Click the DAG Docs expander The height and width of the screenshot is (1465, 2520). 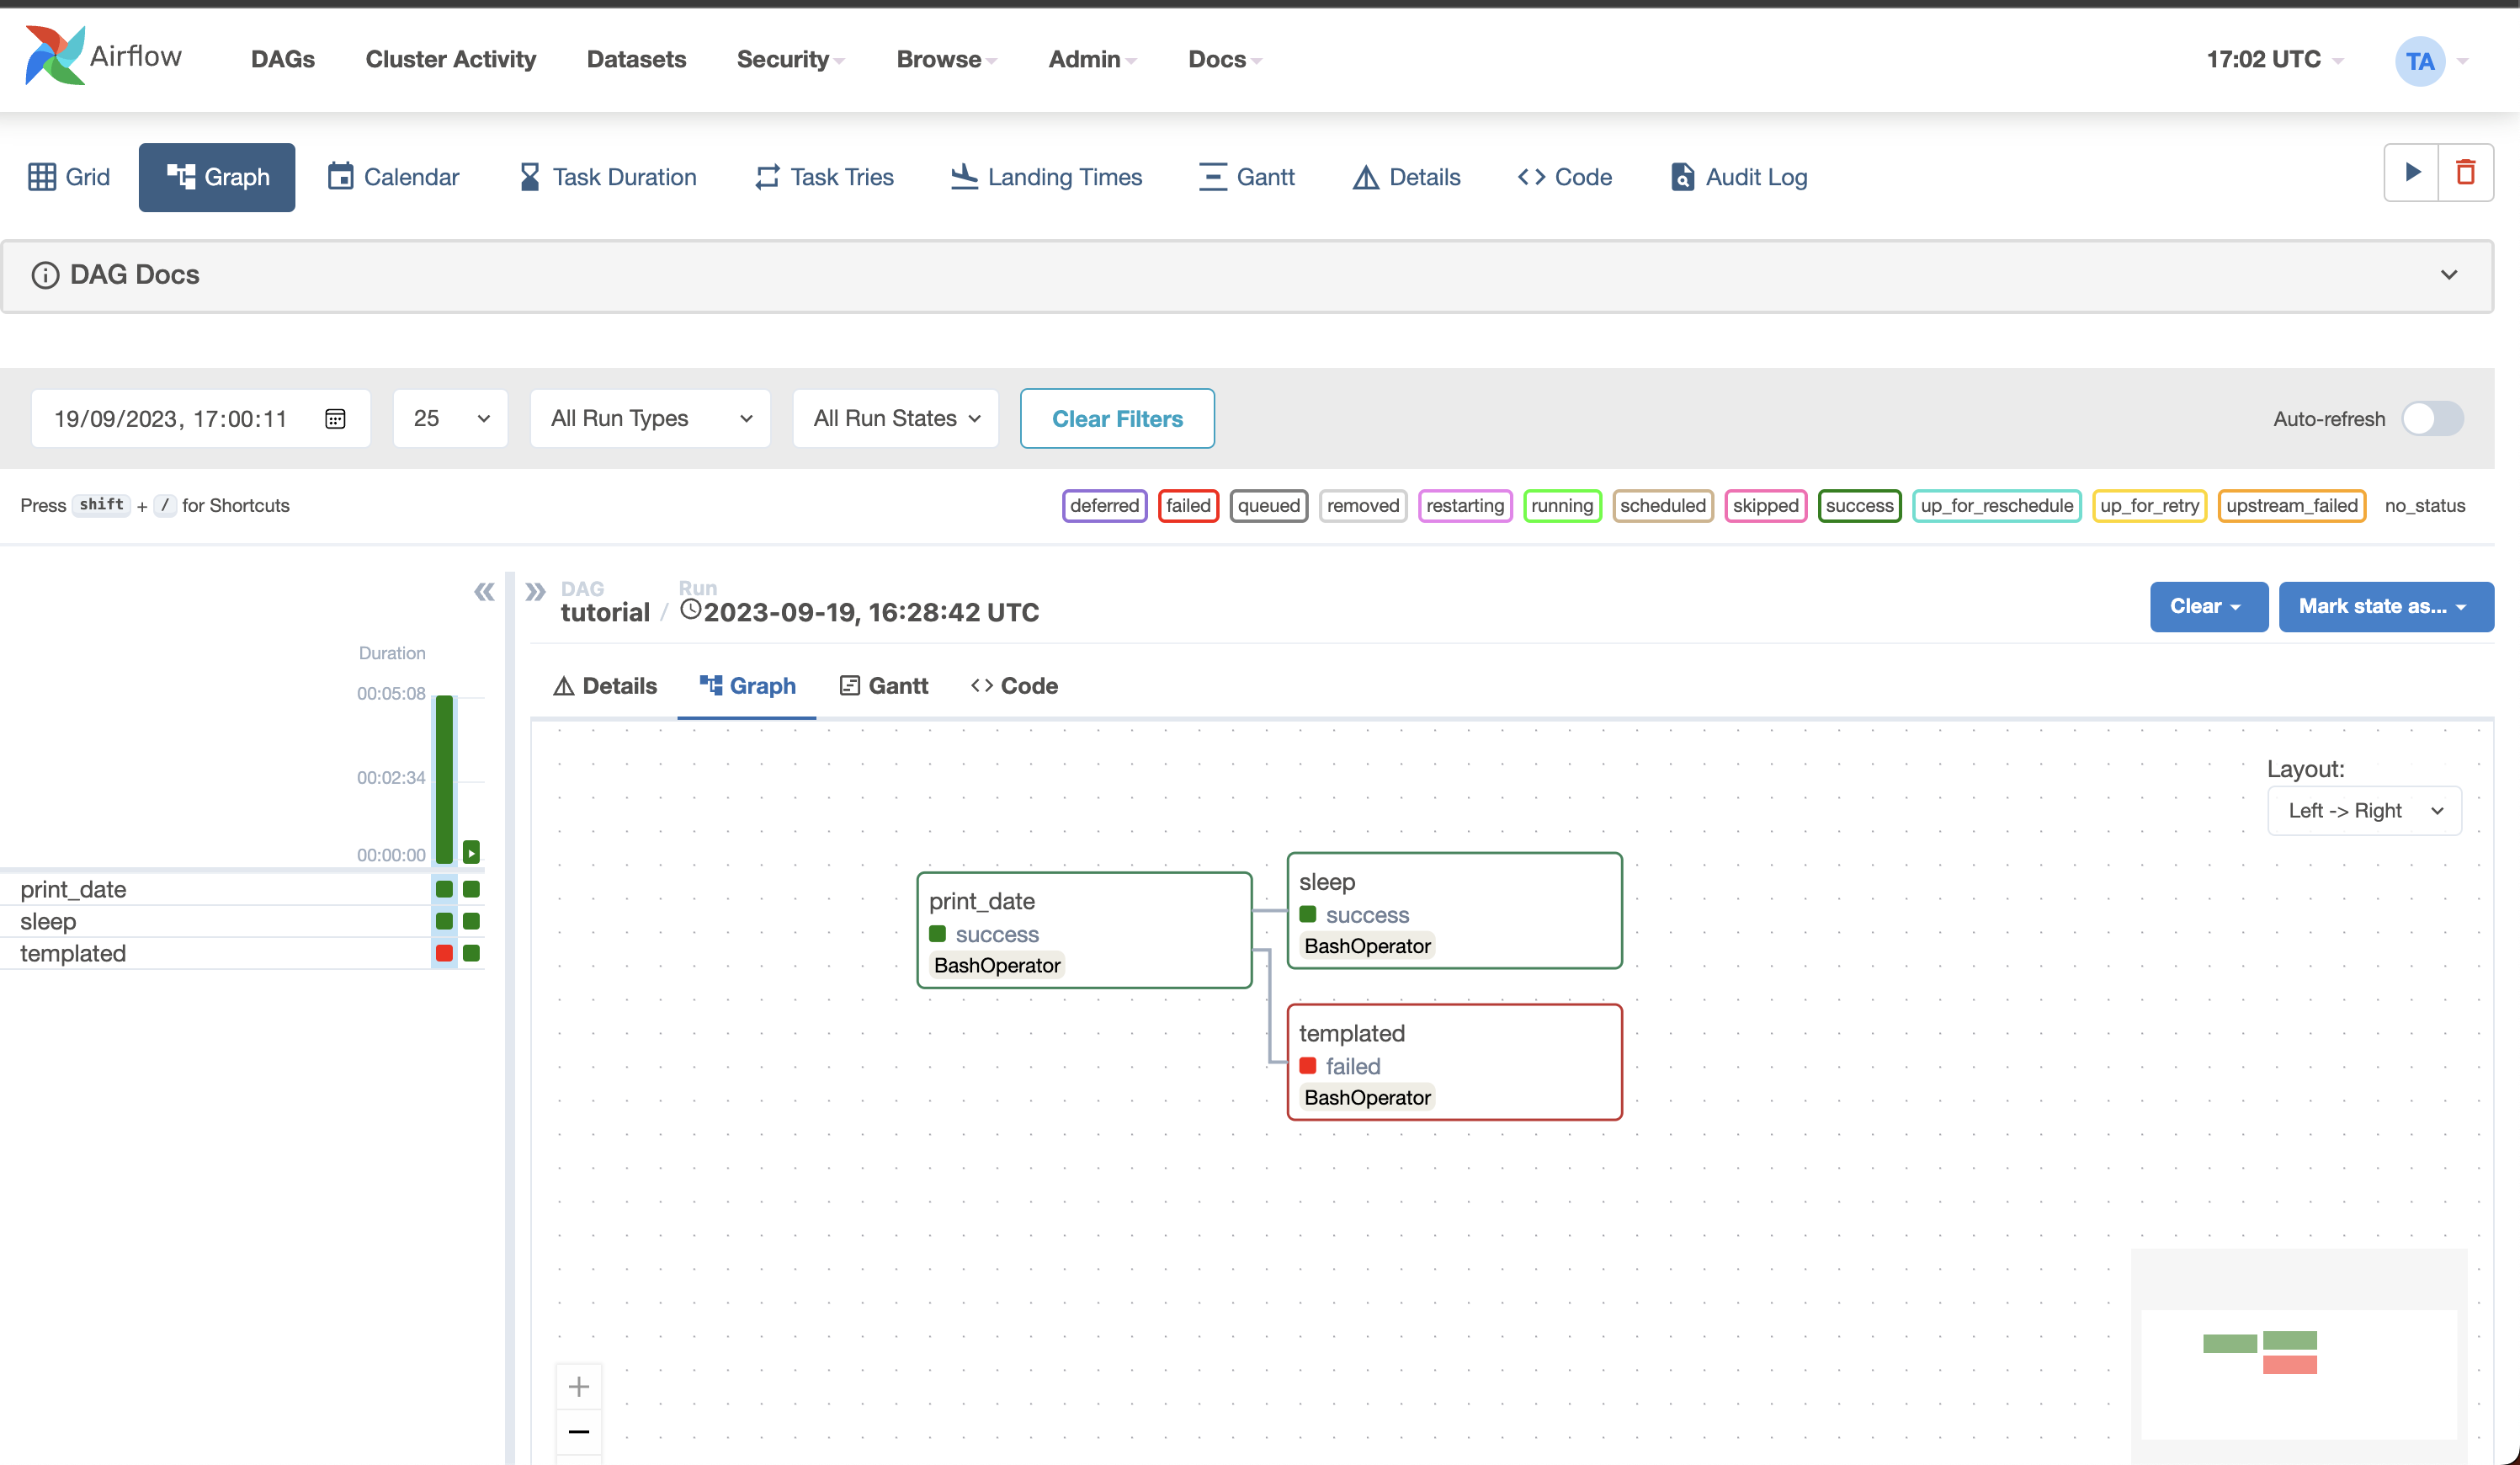pos(2448,274)
